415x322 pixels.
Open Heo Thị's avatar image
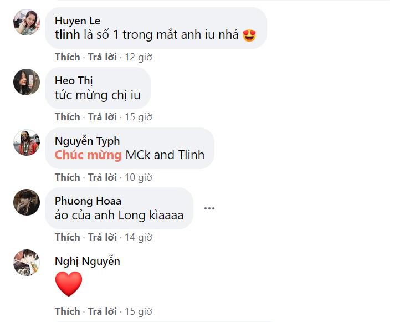click(27, 82)
